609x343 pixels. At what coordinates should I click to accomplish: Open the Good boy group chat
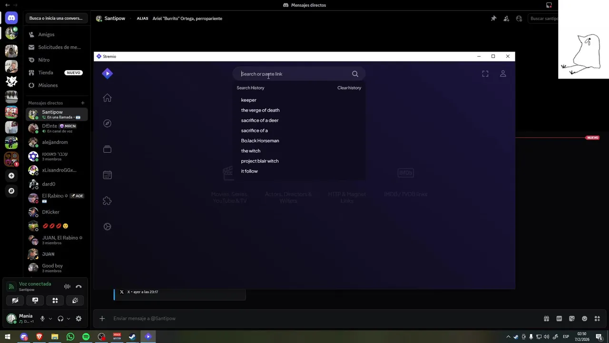[57, 268]
